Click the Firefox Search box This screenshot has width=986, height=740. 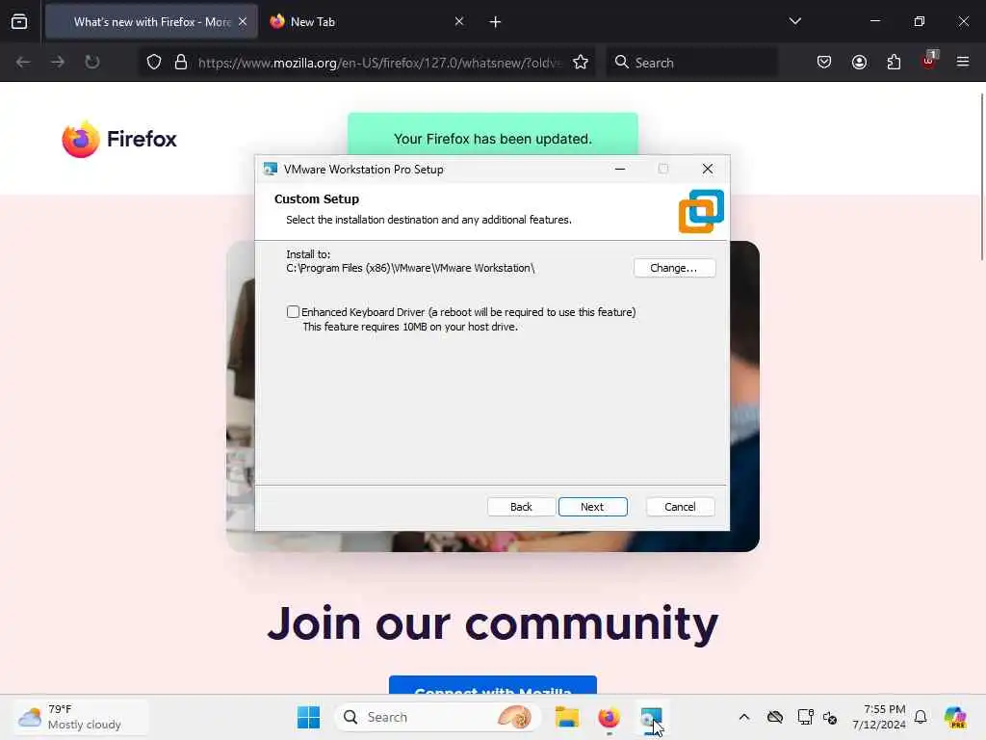point(691,63)
